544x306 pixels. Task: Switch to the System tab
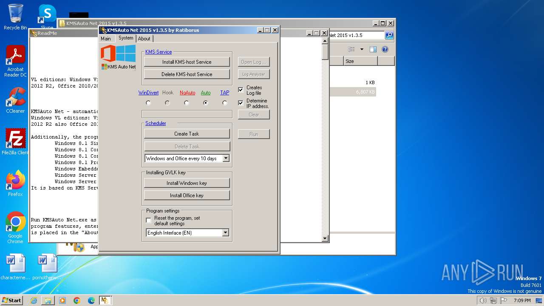[x=126, y=38]
